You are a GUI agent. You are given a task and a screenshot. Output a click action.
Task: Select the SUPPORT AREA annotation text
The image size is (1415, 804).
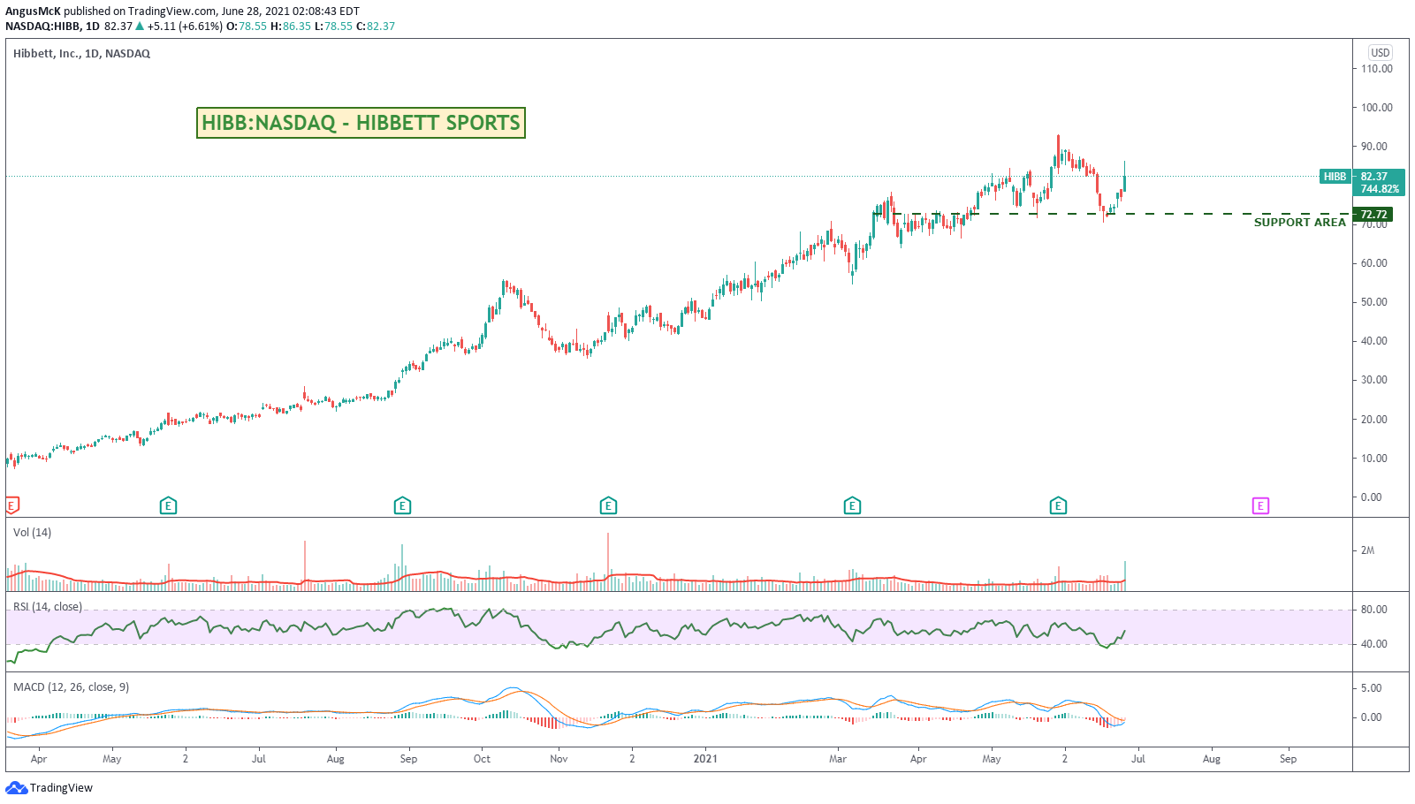(x=1299, y=223)
